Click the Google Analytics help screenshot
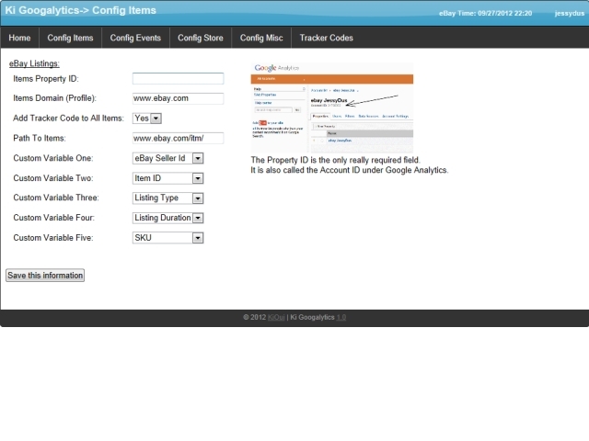 point(332,107)
